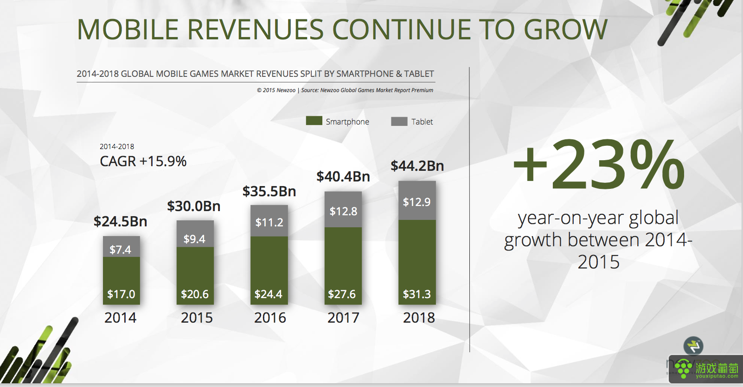Click the "Tablet" legend label
Screen dimensions: 743x387
(422, 122)
